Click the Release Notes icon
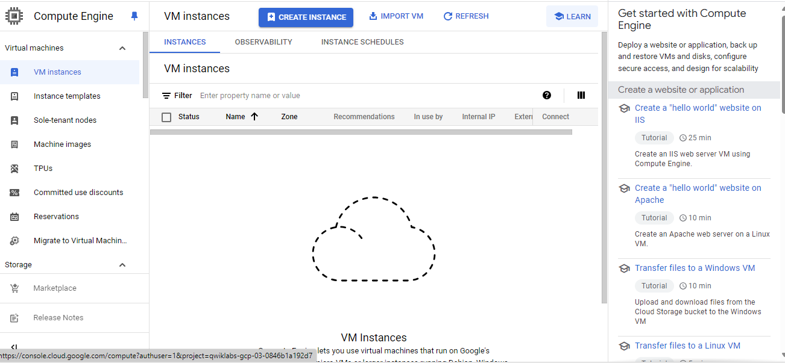 [14, 318]
